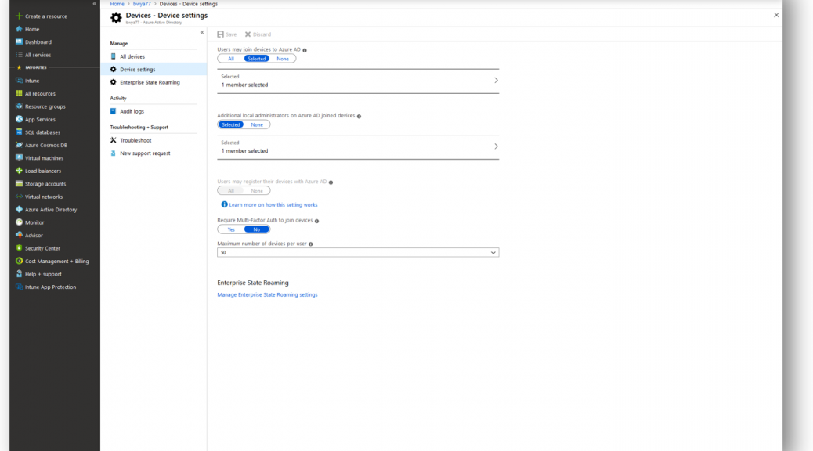Open the Load balancers icon
The image size is (813, 451).
pos(19,171)
